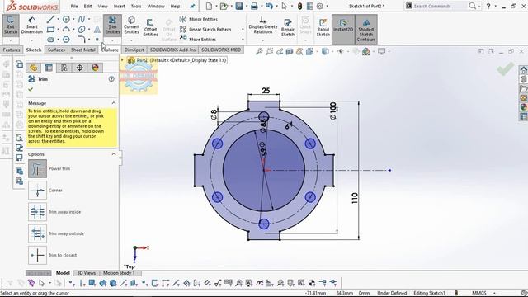Select the Text sketch tool
The width and height of the screenshot is (528, 297).
[97, 30]
